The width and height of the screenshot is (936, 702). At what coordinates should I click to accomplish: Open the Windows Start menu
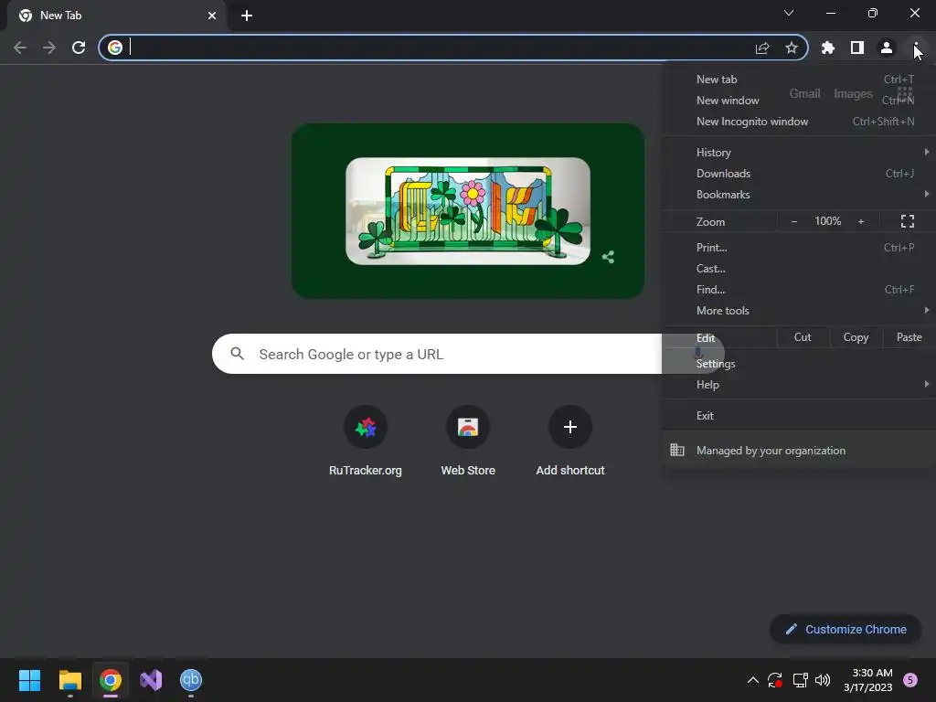(29, 680)
